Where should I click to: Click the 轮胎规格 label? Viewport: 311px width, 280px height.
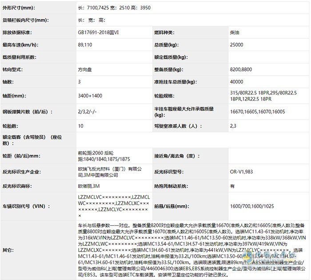coord(164,96)
